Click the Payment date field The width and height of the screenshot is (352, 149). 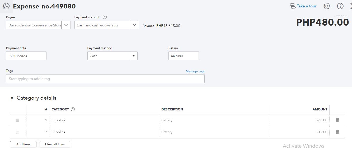click(26, 56)
